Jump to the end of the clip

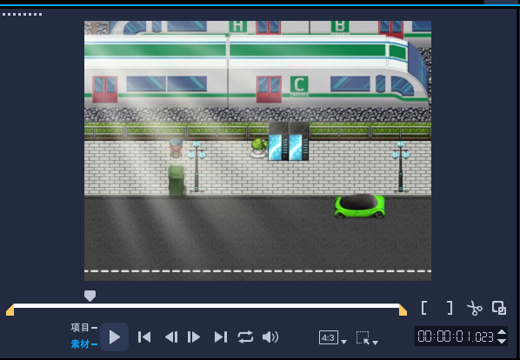point(221,337)
